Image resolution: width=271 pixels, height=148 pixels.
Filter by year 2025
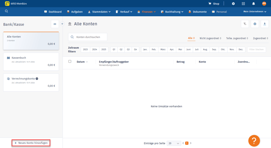104,49
